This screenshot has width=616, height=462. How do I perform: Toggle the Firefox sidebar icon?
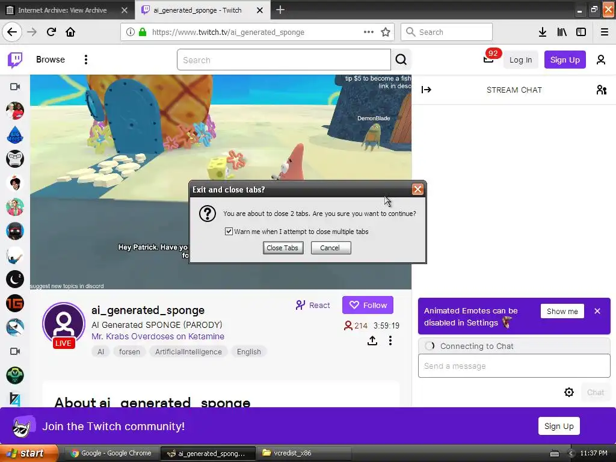(x=581, y=32)
